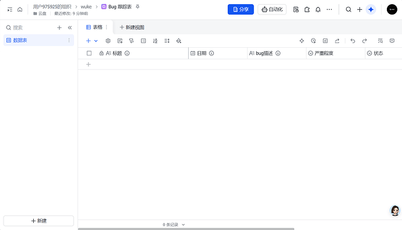This screenshot has width=402, height=230.
Task: Open the user avatar menu
Action: [392, 9]
